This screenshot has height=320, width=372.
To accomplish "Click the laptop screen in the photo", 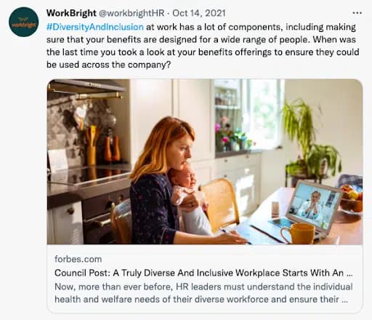I will pos(315,205).
